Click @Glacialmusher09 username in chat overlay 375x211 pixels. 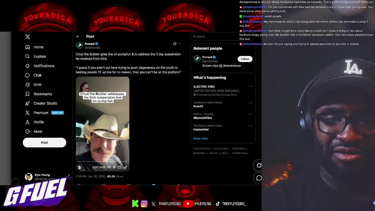pyautogui.click(x=253, y=16)
